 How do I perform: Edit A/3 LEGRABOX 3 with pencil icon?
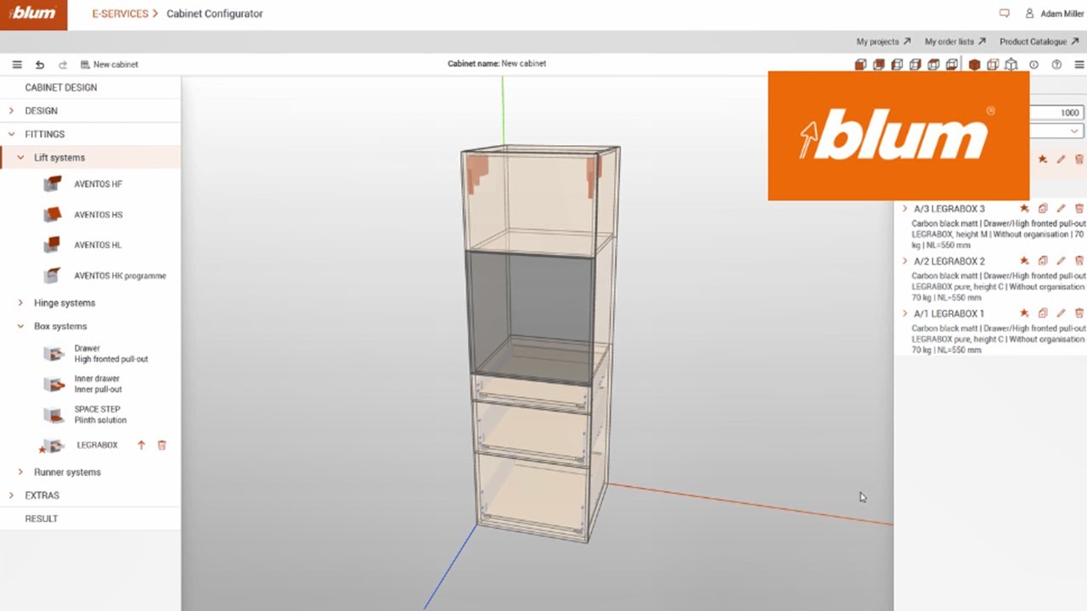click(1061, 209)
